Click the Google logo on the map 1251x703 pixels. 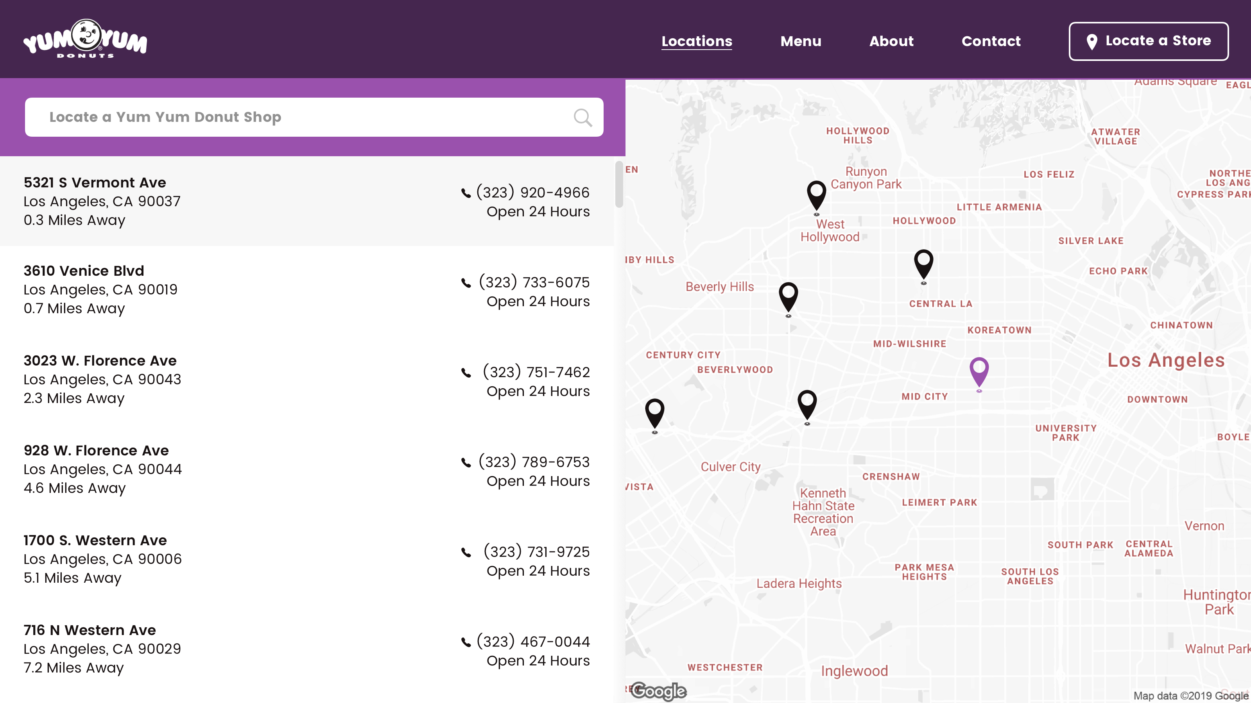point(658,691)
